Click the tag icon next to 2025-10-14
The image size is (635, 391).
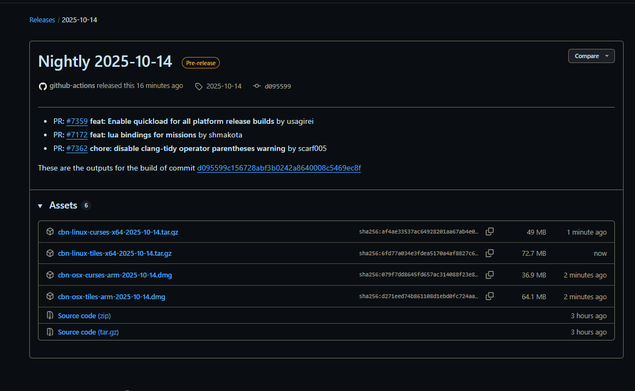[x=199, y=86]
